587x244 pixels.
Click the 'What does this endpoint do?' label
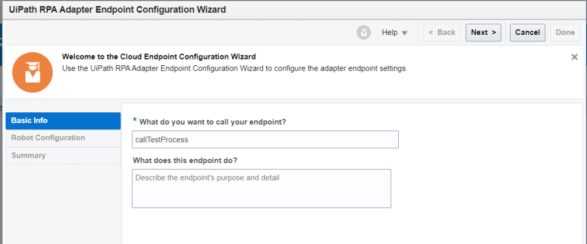pyautogui.click(x=185, y=160)
